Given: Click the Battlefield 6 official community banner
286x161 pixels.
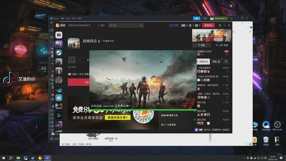Looking at the screenshot, I should point(212,35).
